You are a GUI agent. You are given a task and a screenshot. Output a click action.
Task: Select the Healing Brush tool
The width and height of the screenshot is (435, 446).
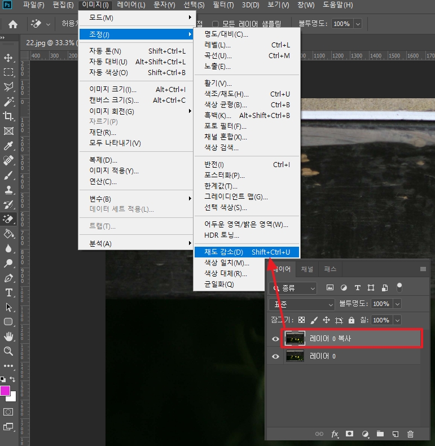pyautogui.click(x=8, y=160)
